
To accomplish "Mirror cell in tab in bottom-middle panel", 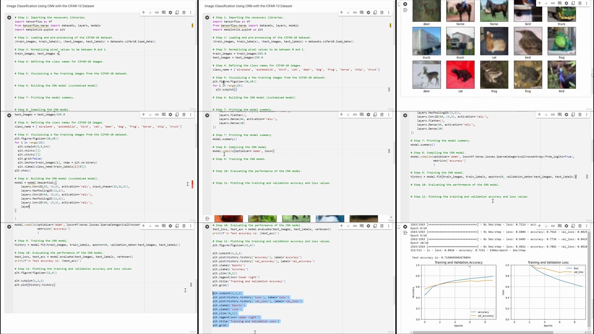I will (375, 226).
